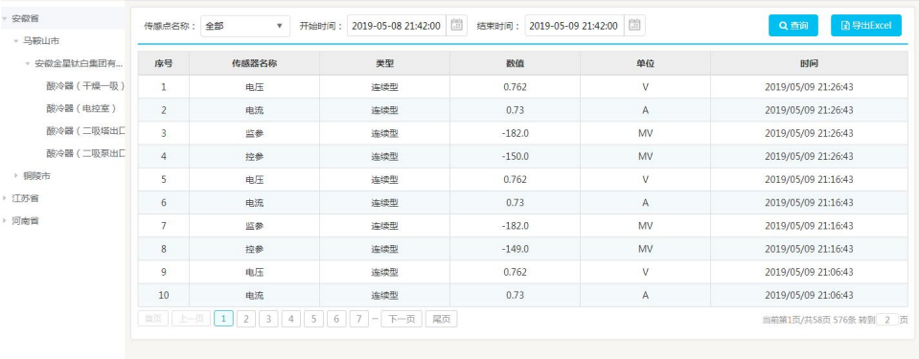The width and height of the screenshot is (919, 359).
Task: Go to page 5 in pagination
Action: click(314, 319)
